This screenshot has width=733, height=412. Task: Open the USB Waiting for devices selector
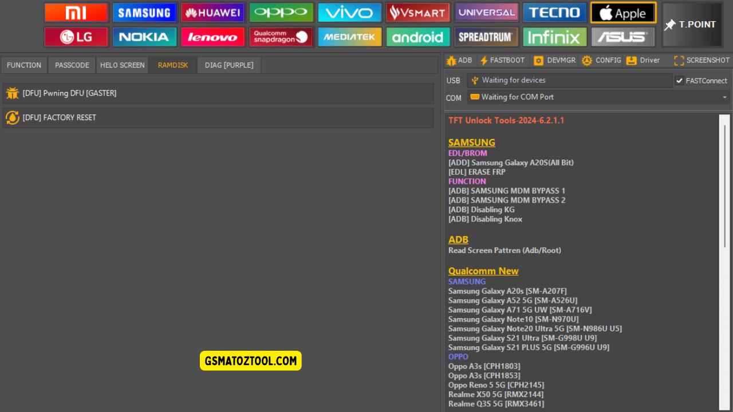click(570, 80)
